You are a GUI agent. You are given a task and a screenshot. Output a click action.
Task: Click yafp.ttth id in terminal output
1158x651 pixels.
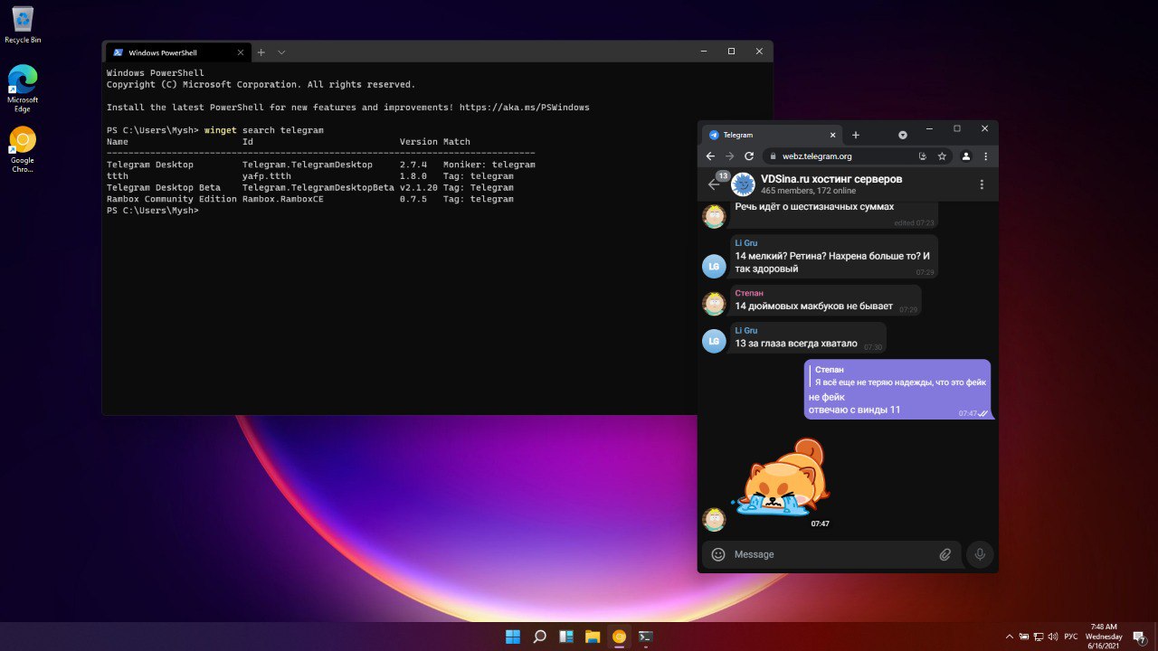point(267,176)
